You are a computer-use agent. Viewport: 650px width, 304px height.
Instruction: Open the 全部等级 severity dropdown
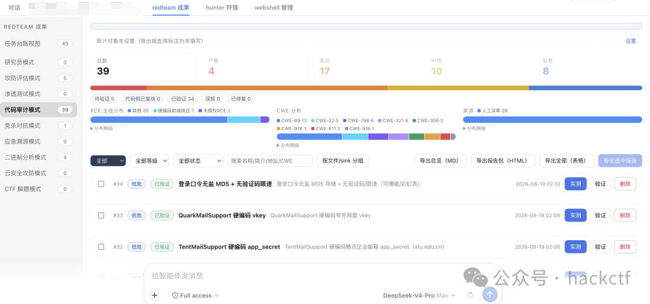149,161
